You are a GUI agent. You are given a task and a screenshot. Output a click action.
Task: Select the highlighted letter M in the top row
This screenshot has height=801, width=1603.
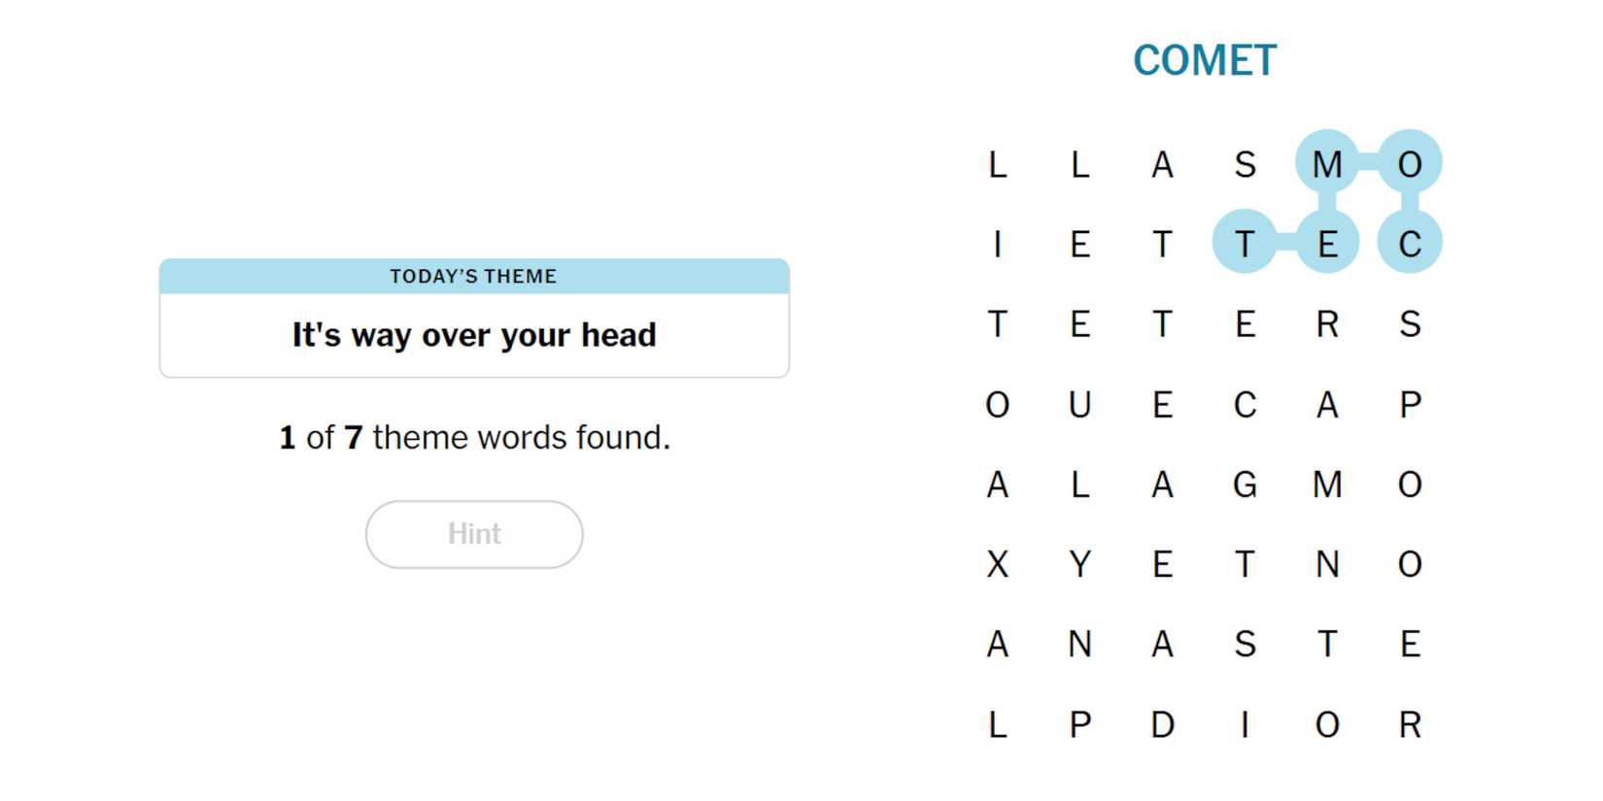pyautogui.click(x=1327, y=165)
